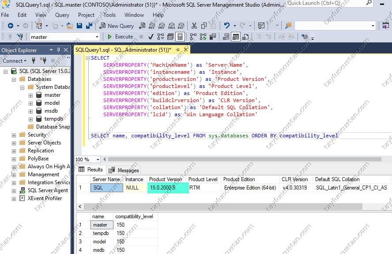Select Results to Grid icon
The width and height of the screenshot is (392, 254).
pos(236,37)
